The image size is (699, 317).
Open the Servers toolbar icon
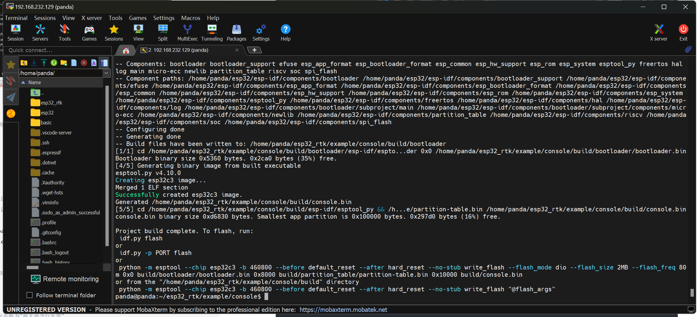pos(40,32)
